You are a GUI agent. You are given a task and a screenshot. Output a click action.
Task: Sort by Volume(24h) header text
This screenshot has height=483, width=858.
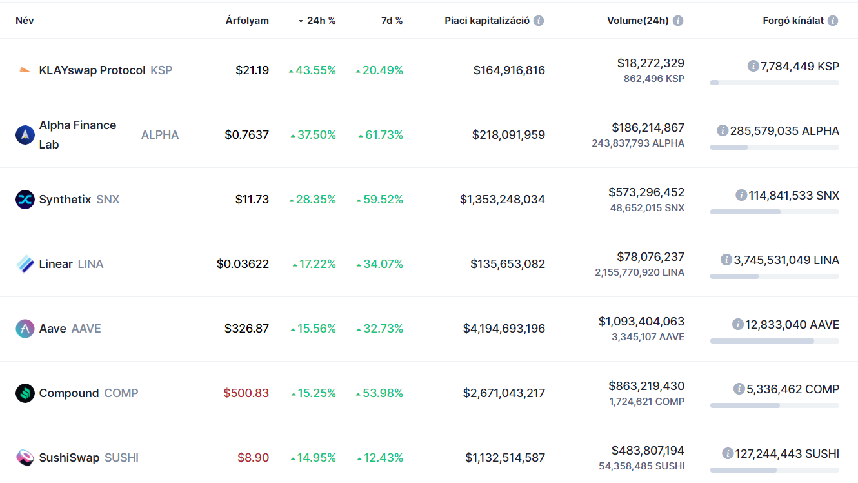click(638, 21)
